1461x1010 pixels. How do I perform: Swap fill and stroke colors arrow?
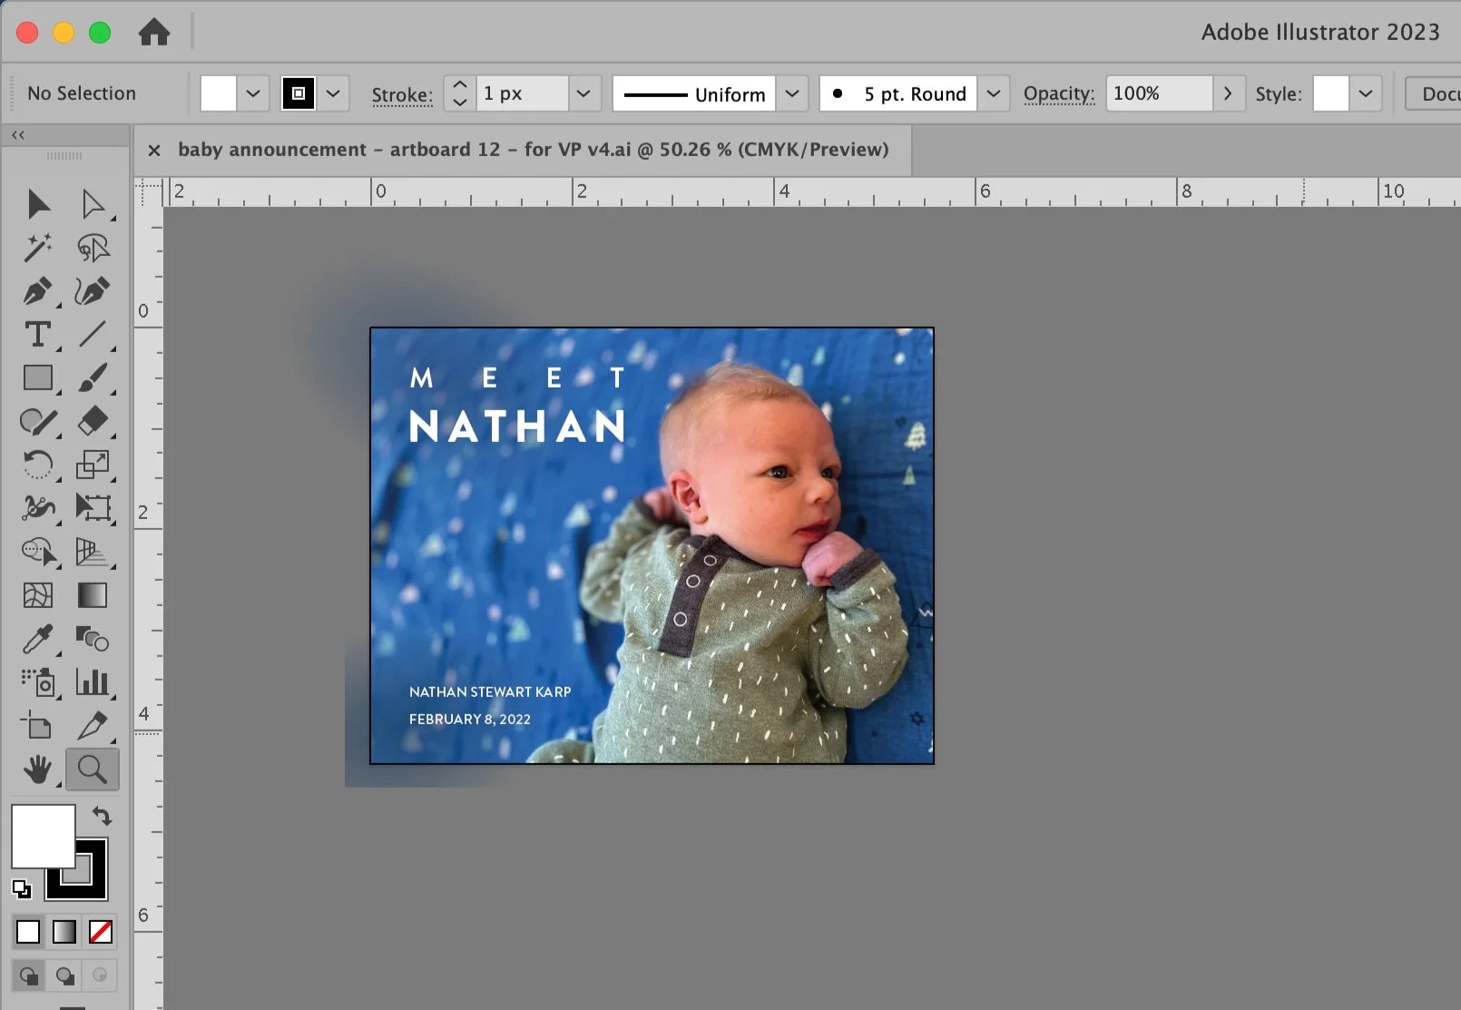pos(102,816)
